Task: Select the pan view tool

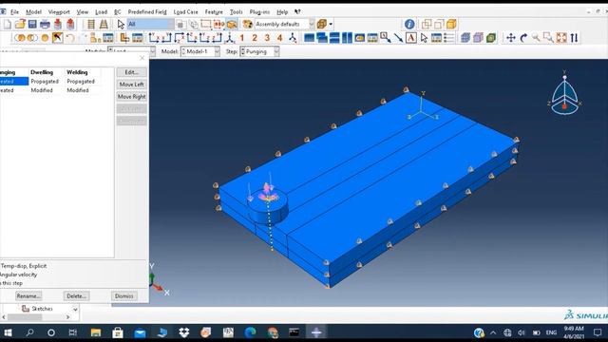Action: point(511,38)
